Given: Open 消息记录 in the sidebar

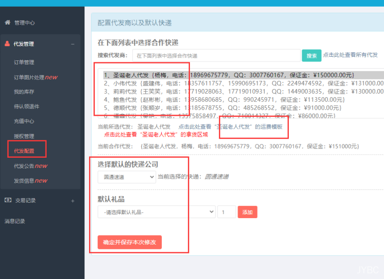Looking at the screenshot, I should click(x=15, y=221).
